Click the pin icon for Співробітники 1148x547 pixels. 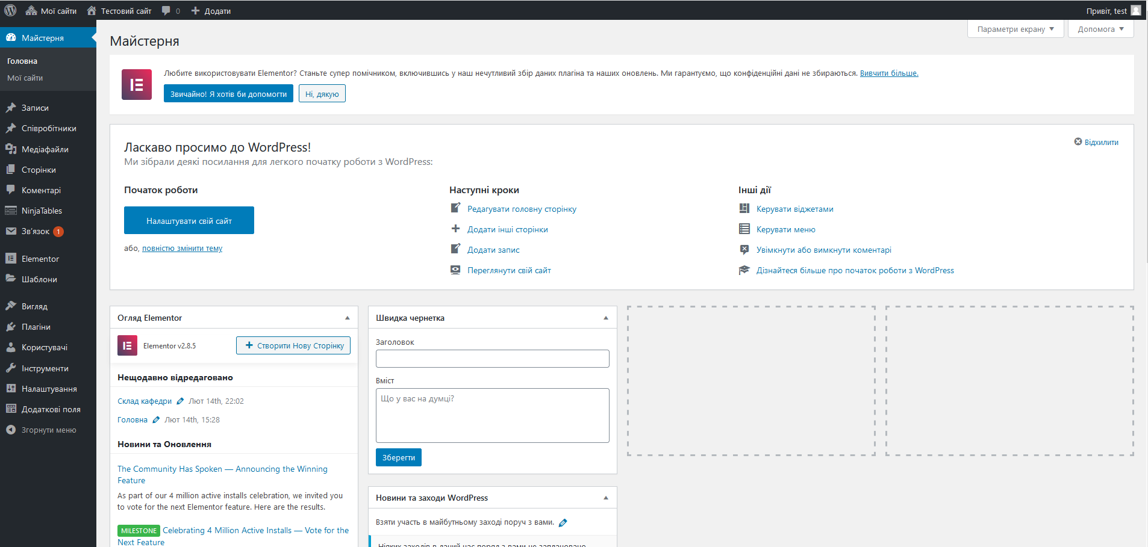pyautogui.click(x=11, y=128)
